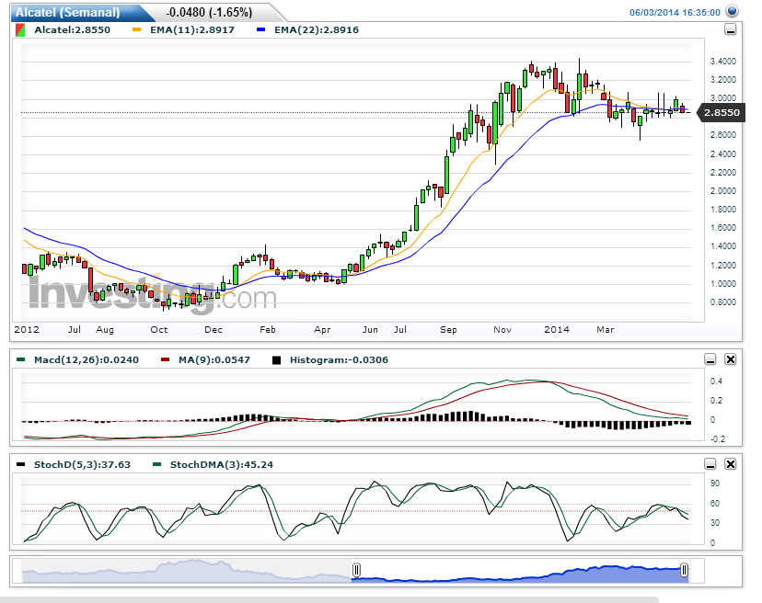Click the EMA(22):2.8916 legend label

click(317, 30)
